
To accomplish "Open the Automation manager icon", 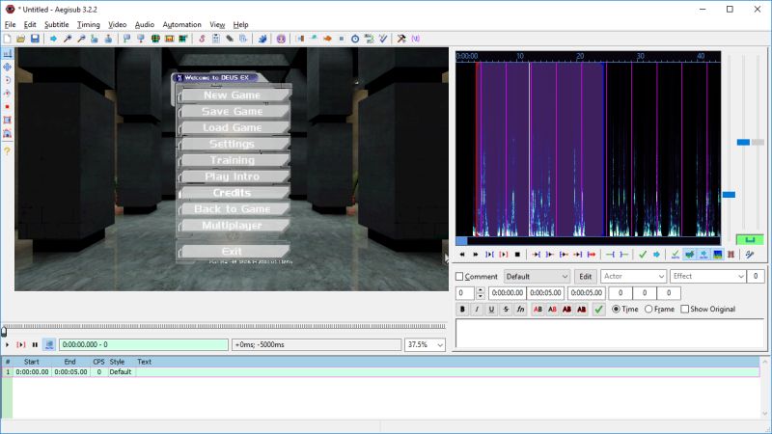I will pyautogui.click(x=262, y=39).
